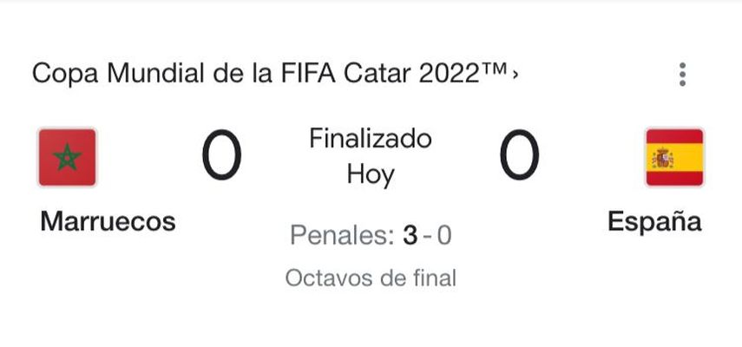Select the España team name
742x347 pixels.
(654, 221)
